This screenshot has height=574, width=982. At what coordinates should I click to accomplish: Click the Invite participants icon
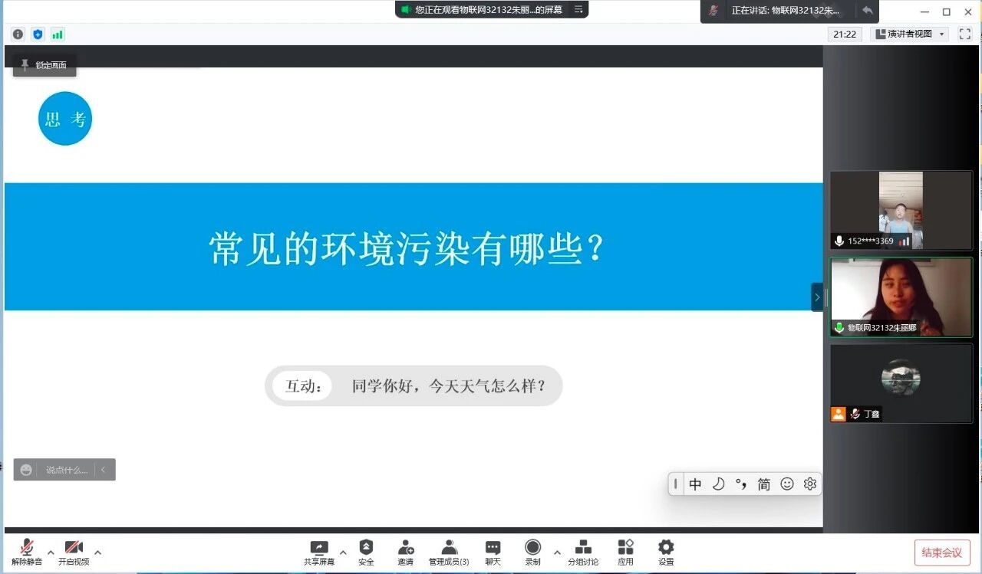405,547
